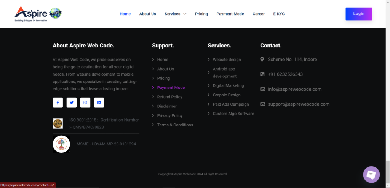Open the Website design service link

(x=227, y=60)
